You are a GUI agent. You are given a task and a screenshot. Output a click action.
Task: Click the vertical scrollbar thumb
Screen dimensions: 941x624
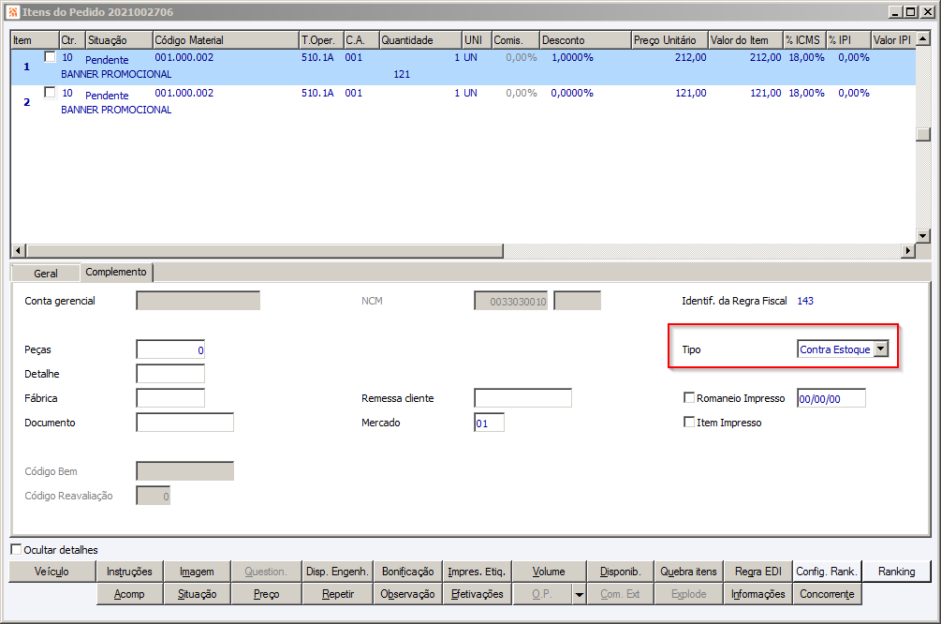point(923,134)
